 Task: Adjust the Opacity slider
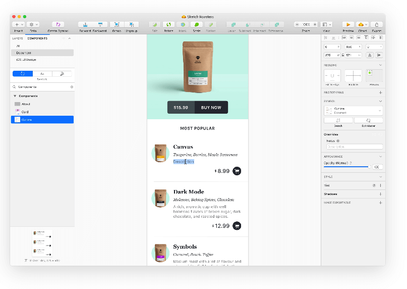(x=347, y=167)
